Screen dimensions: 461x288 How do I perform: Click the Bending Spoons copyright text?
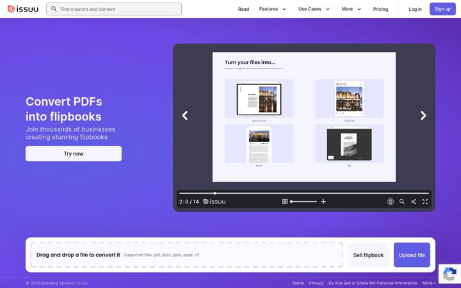point(57,284)
